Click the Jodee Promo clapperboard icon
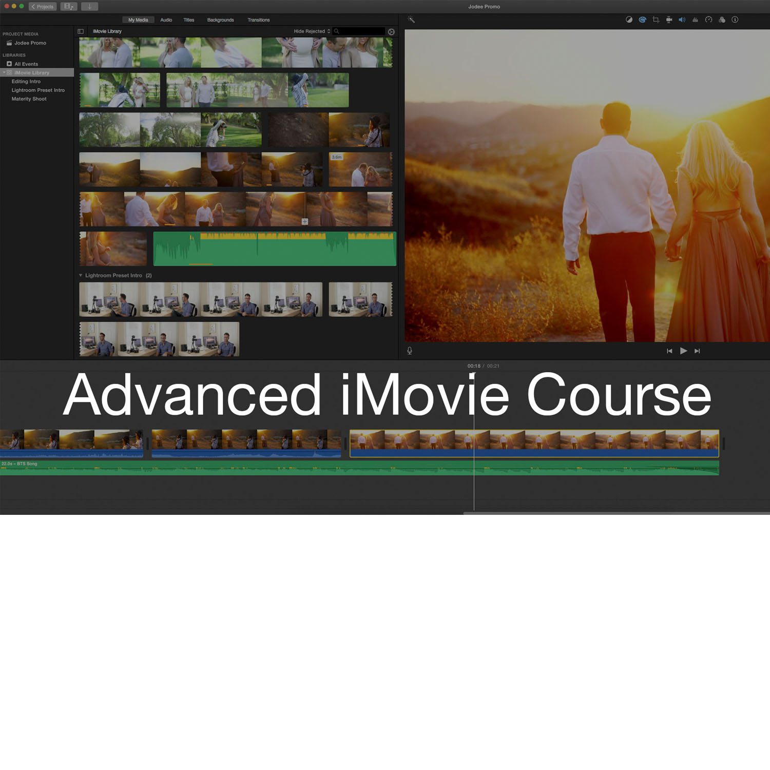This screenshot has height=770, width=770. click(x=9, y=43)
